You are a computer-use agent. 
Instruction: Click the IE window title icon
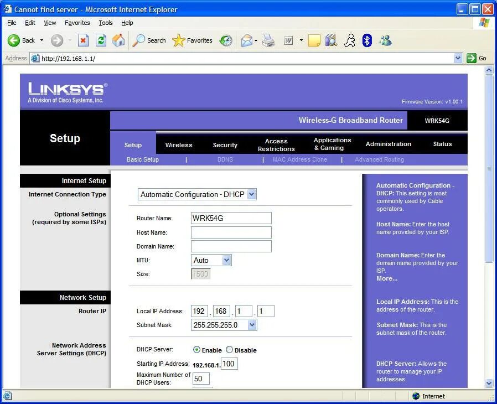point(8,9)
